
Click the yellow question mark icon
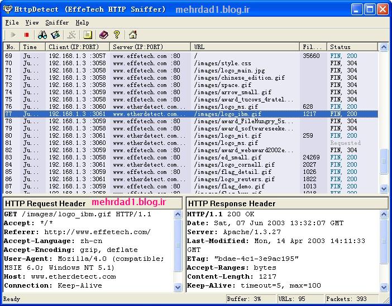coord(117,35)
